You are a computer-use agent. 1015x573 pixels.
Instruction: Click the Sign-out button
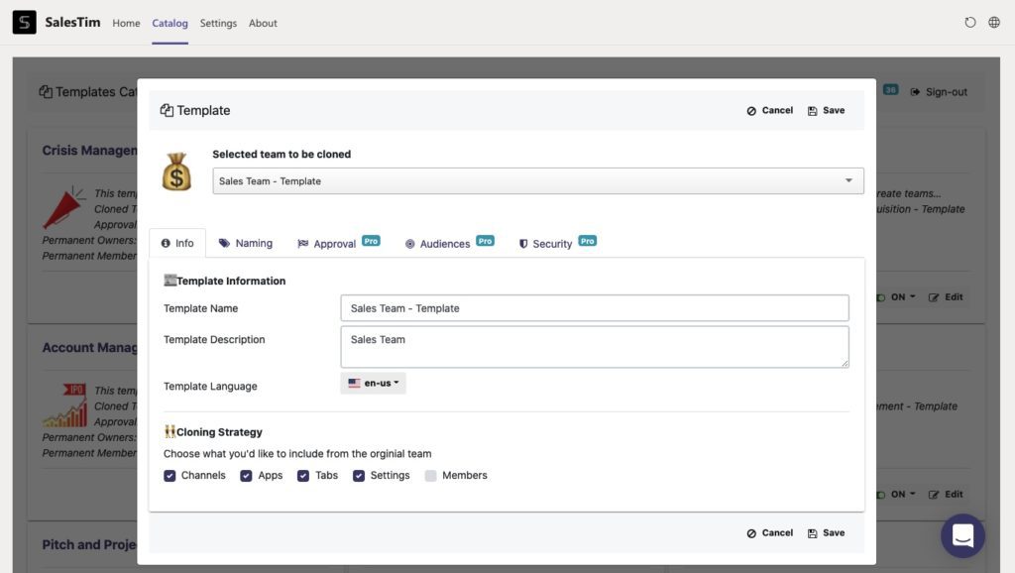tap(940, 92)
